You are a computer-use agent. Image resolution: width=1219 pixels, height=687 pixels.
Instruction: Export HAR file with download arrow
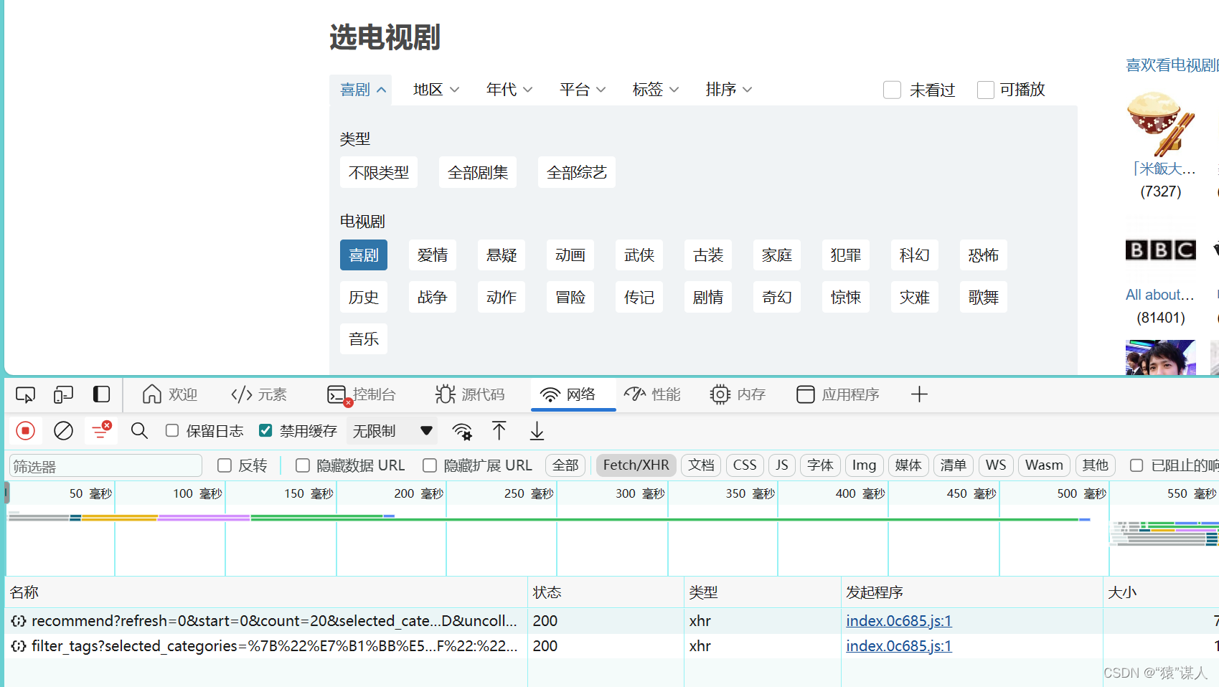point(537,431)
